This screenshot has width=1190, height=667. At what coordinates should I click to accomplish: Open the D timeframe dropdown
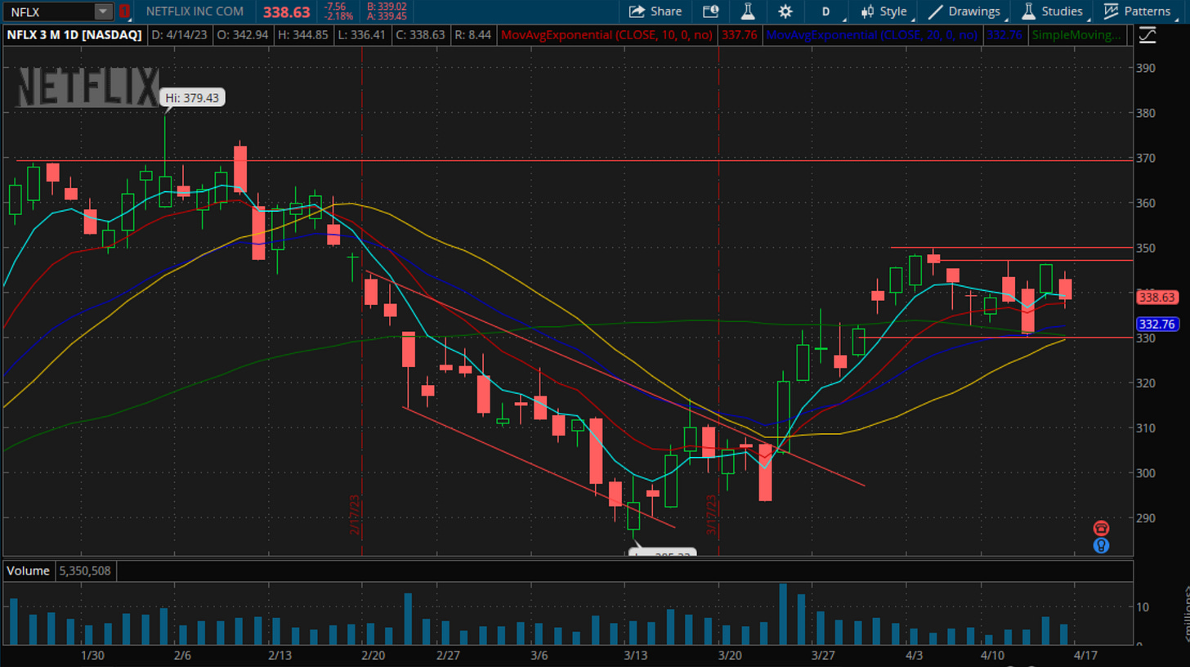[x=826, y=11]
